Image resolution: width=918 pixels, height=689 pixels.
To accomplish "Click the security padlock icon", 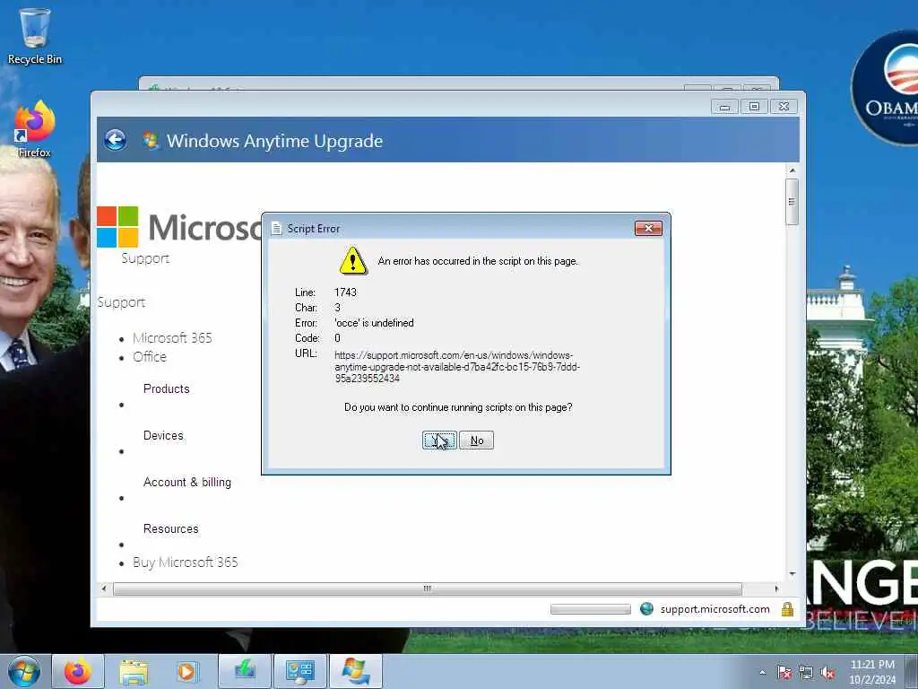I will (x=787, y=609).
